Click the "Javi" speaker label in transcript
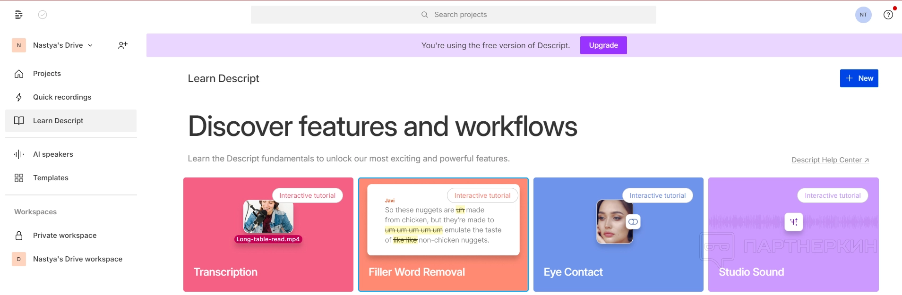The image size is (902, 295). 390,201
